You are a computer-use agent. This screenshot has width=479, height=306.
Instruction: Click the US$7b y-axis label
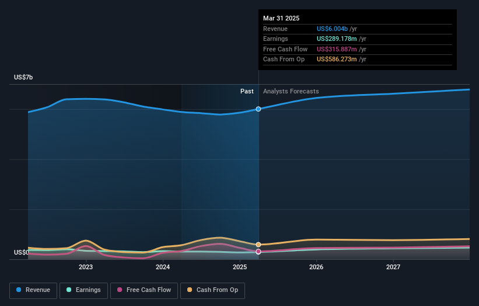tap(23, 77)
